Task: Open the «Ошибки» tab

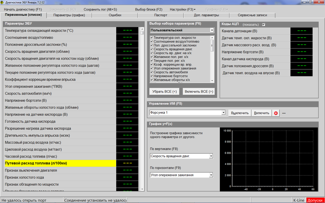Action: [x=115, y=15]
